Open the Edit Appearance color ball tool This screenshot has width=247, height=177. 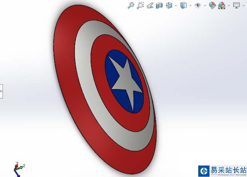coord(212,5)
